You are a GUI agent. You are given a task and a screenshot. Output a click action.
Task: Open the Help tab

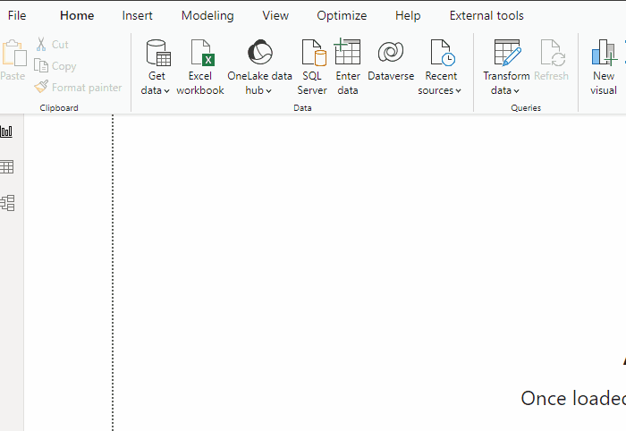[408, 15]
